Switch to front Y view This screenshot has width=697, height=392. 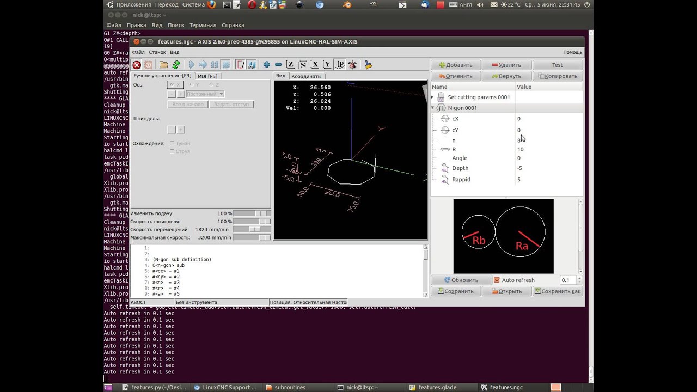pos(327,65)
